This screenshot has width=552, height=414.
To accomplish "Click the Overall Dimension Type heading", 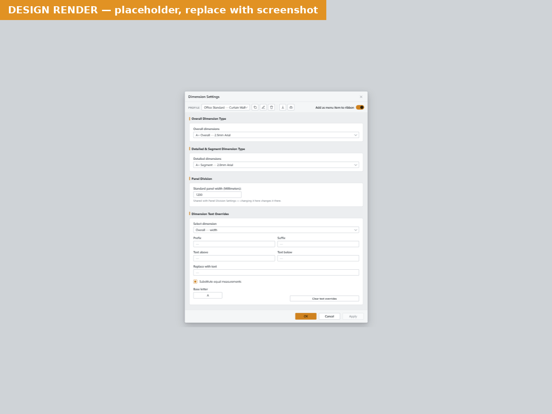I will pyautogui.click(x=209, y=119).
